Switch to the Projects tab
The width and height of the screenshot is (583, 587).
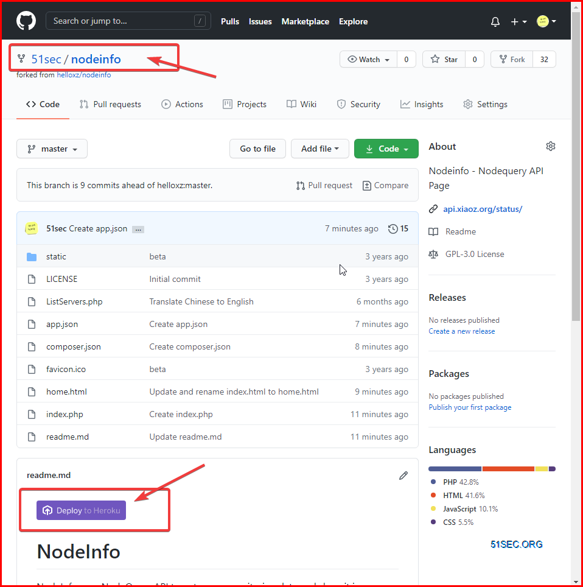(245, 104)
